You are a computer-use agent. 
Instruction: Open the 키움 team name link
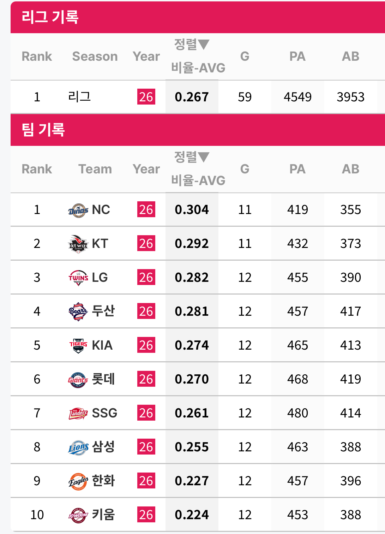tap(103, 515)
